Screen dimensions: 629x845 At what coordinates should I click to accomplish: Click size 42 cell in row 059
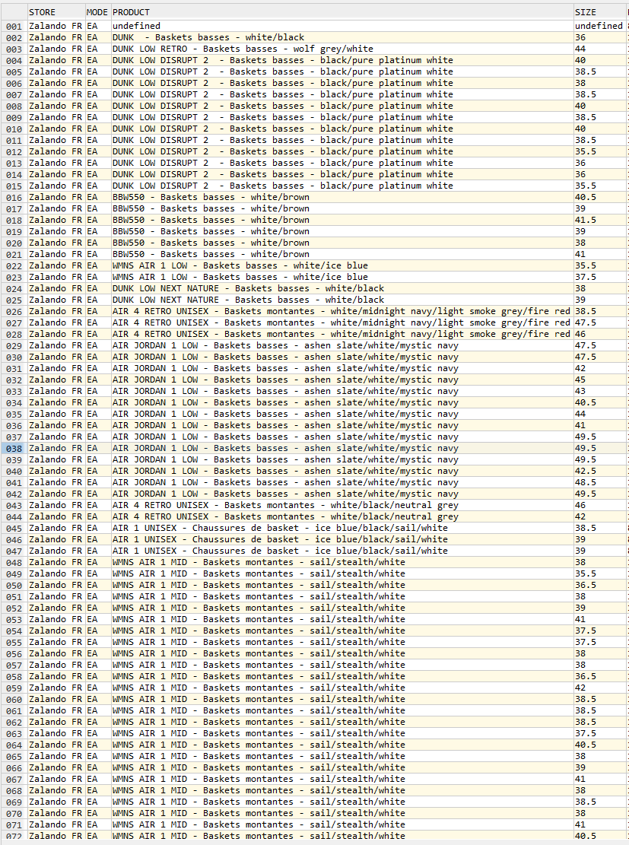[x=600, y=688]
